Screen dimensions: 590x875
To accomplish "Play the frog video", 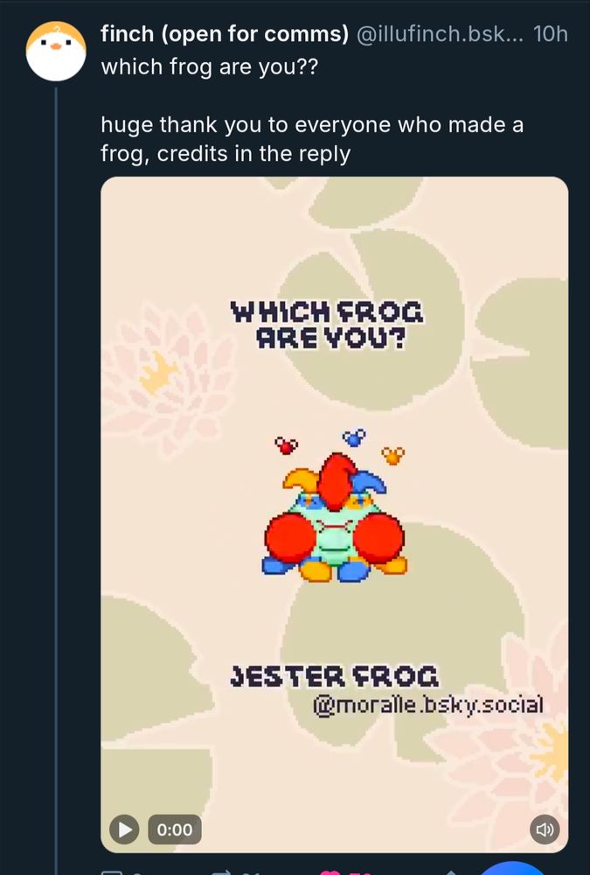I will pyautogui.click(x=125, y=829).
